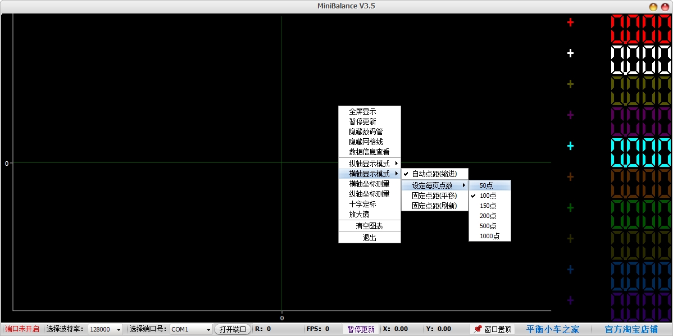Expand the 纵轴显示模式 submenu
The width and height of the screenshot is (673, 336).
(x=369, y=164)
